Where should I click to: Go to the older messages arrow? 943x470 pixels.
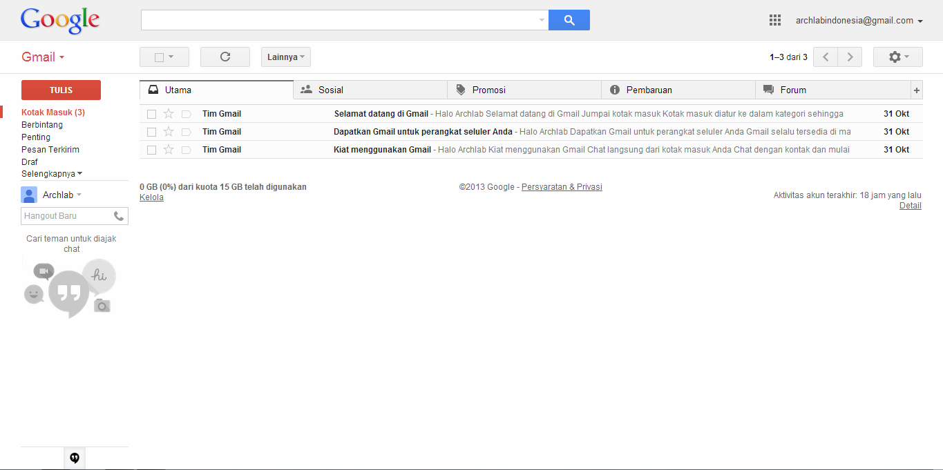pos(850,57)
